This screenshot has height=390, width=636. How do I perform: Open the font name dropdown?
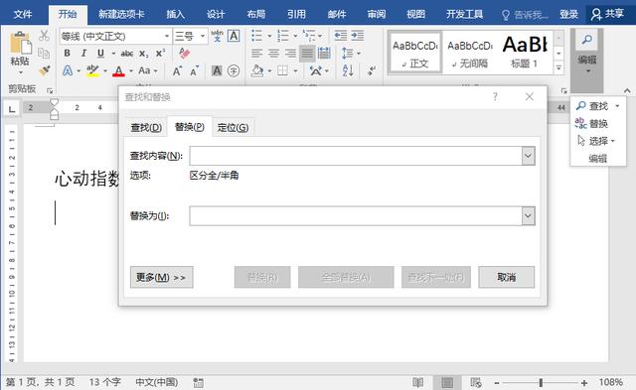[167, 37]
